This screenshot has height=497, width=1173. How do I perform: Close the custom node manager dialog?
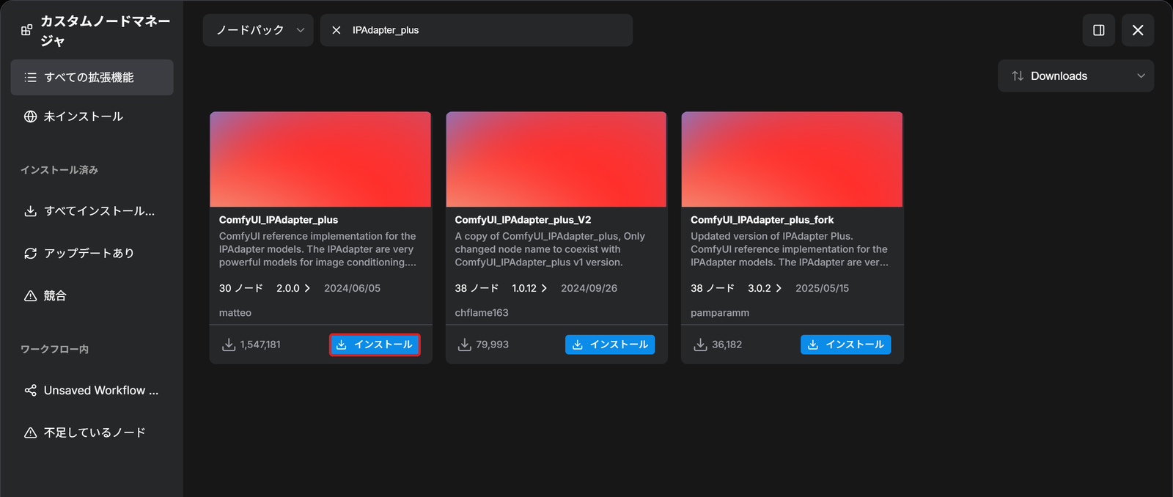coord(1138,30)
